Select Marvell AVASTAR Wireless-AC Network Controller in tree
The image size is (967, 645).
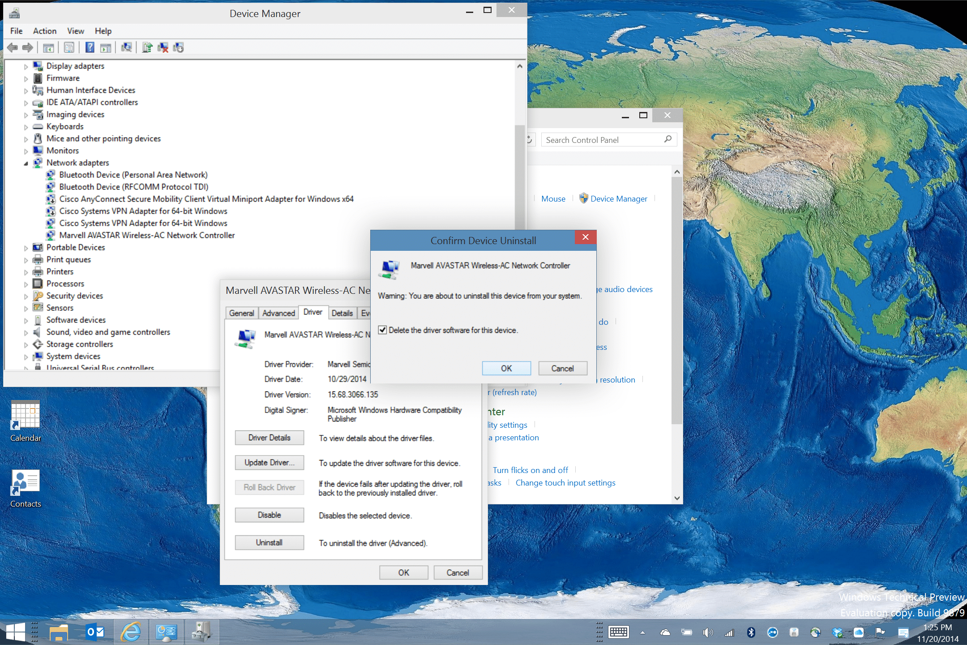coord(147,236)
